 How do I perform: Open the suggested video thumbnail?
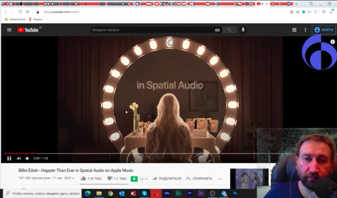[x=249, y=179]
